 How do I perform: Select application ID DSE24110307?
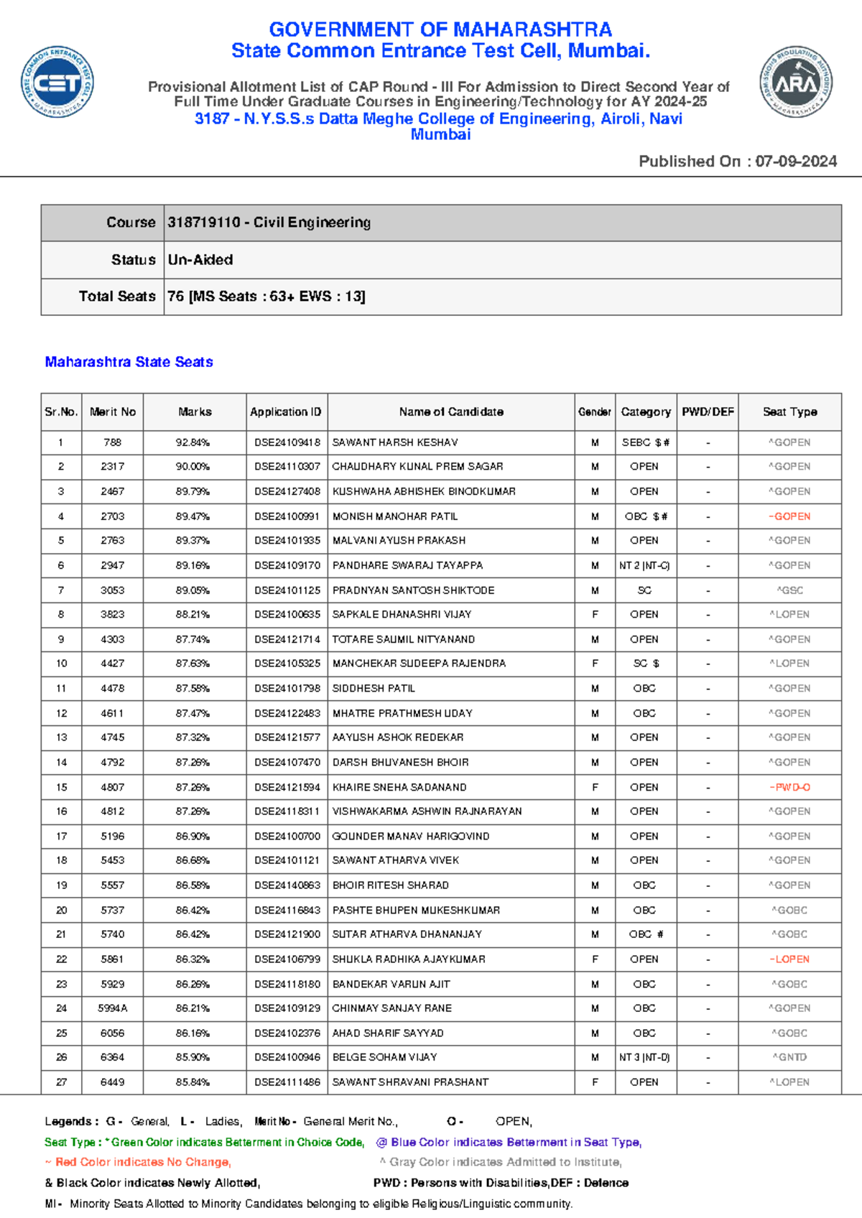click(287, 467)
